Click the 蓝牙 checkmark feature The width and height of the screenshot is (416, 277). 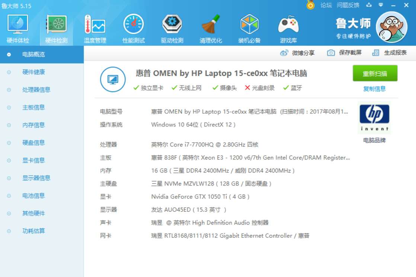click(292, 88)
